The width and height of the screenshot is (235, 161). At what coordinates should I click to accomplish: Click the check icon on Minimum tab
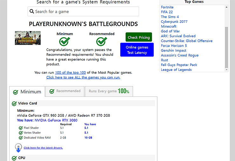click(x=16, y=92)
